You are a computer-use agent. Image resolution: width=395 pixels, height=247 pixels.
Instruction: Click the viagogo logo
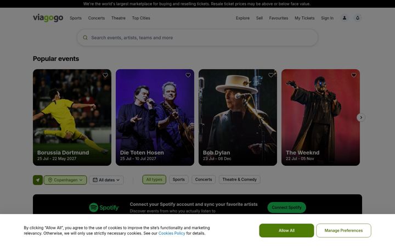point(48,18)
